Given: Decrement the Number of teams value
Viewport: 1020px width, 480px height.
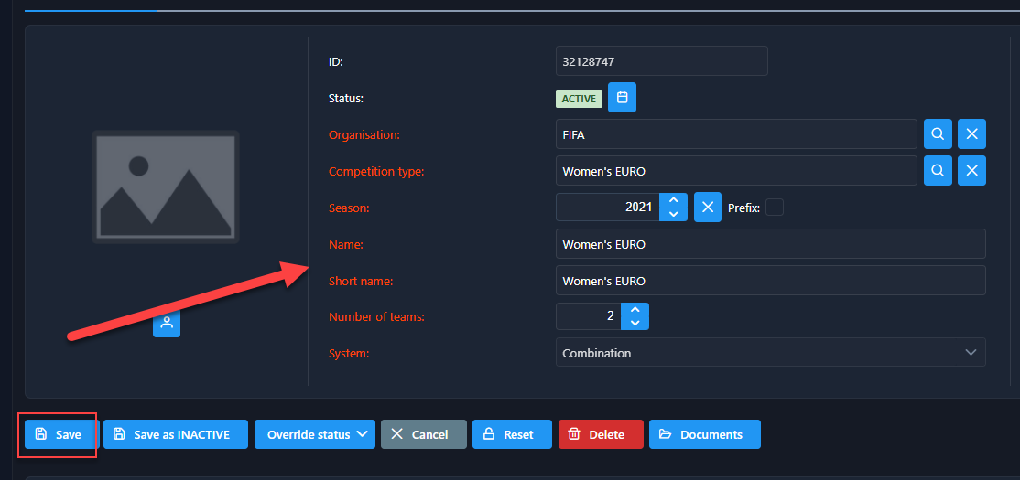Looking at the screenshot, I should pyautogui.click(x=635, y=325).
